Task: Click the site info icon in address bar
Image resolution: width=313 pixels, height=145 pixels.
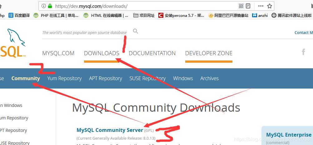Action: [x=44, y=6]
